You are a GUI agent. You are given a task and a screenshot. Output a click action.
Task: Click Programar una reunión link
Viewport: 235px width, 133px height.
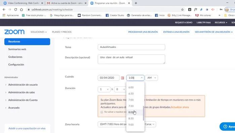pyautogui.click(x=143, y=32)
